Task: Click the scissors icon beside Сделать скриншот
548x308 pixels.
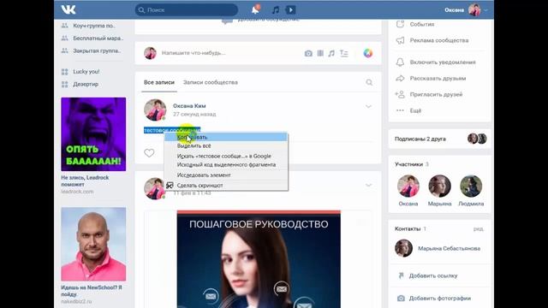Action: 170,186
